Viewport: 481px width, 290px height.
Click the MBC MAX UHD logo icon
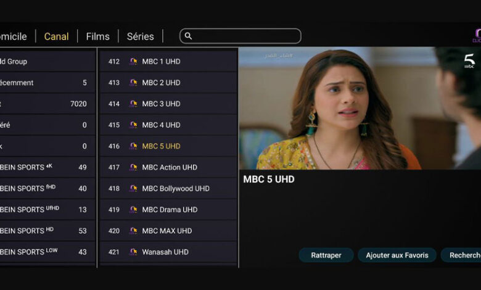click(133, 231)
